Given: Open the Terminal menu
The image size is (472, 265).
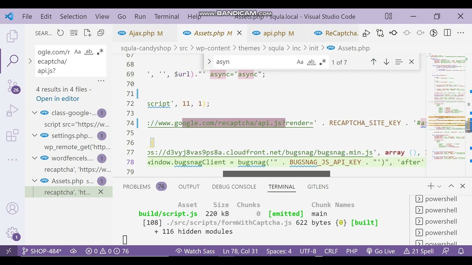Looking at the screenshot, I should pos(167,17).
